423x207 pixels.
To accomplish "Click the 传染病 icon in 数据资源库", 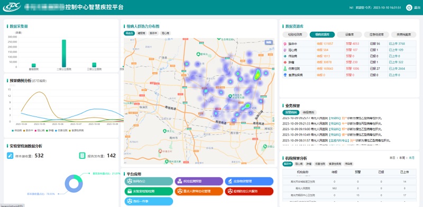I will [285, 56].
